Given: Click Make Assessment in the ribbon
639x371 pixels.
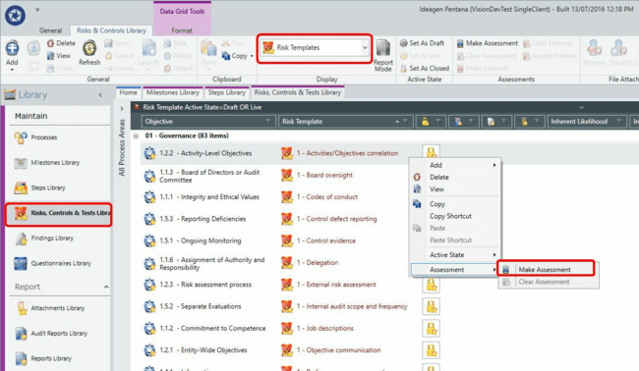Looking at the screenshot, I should tap(487, 43).
